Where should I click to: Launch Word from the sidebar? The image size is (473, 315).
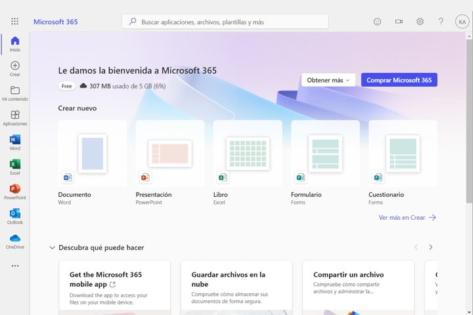click(x=14, y=142)
